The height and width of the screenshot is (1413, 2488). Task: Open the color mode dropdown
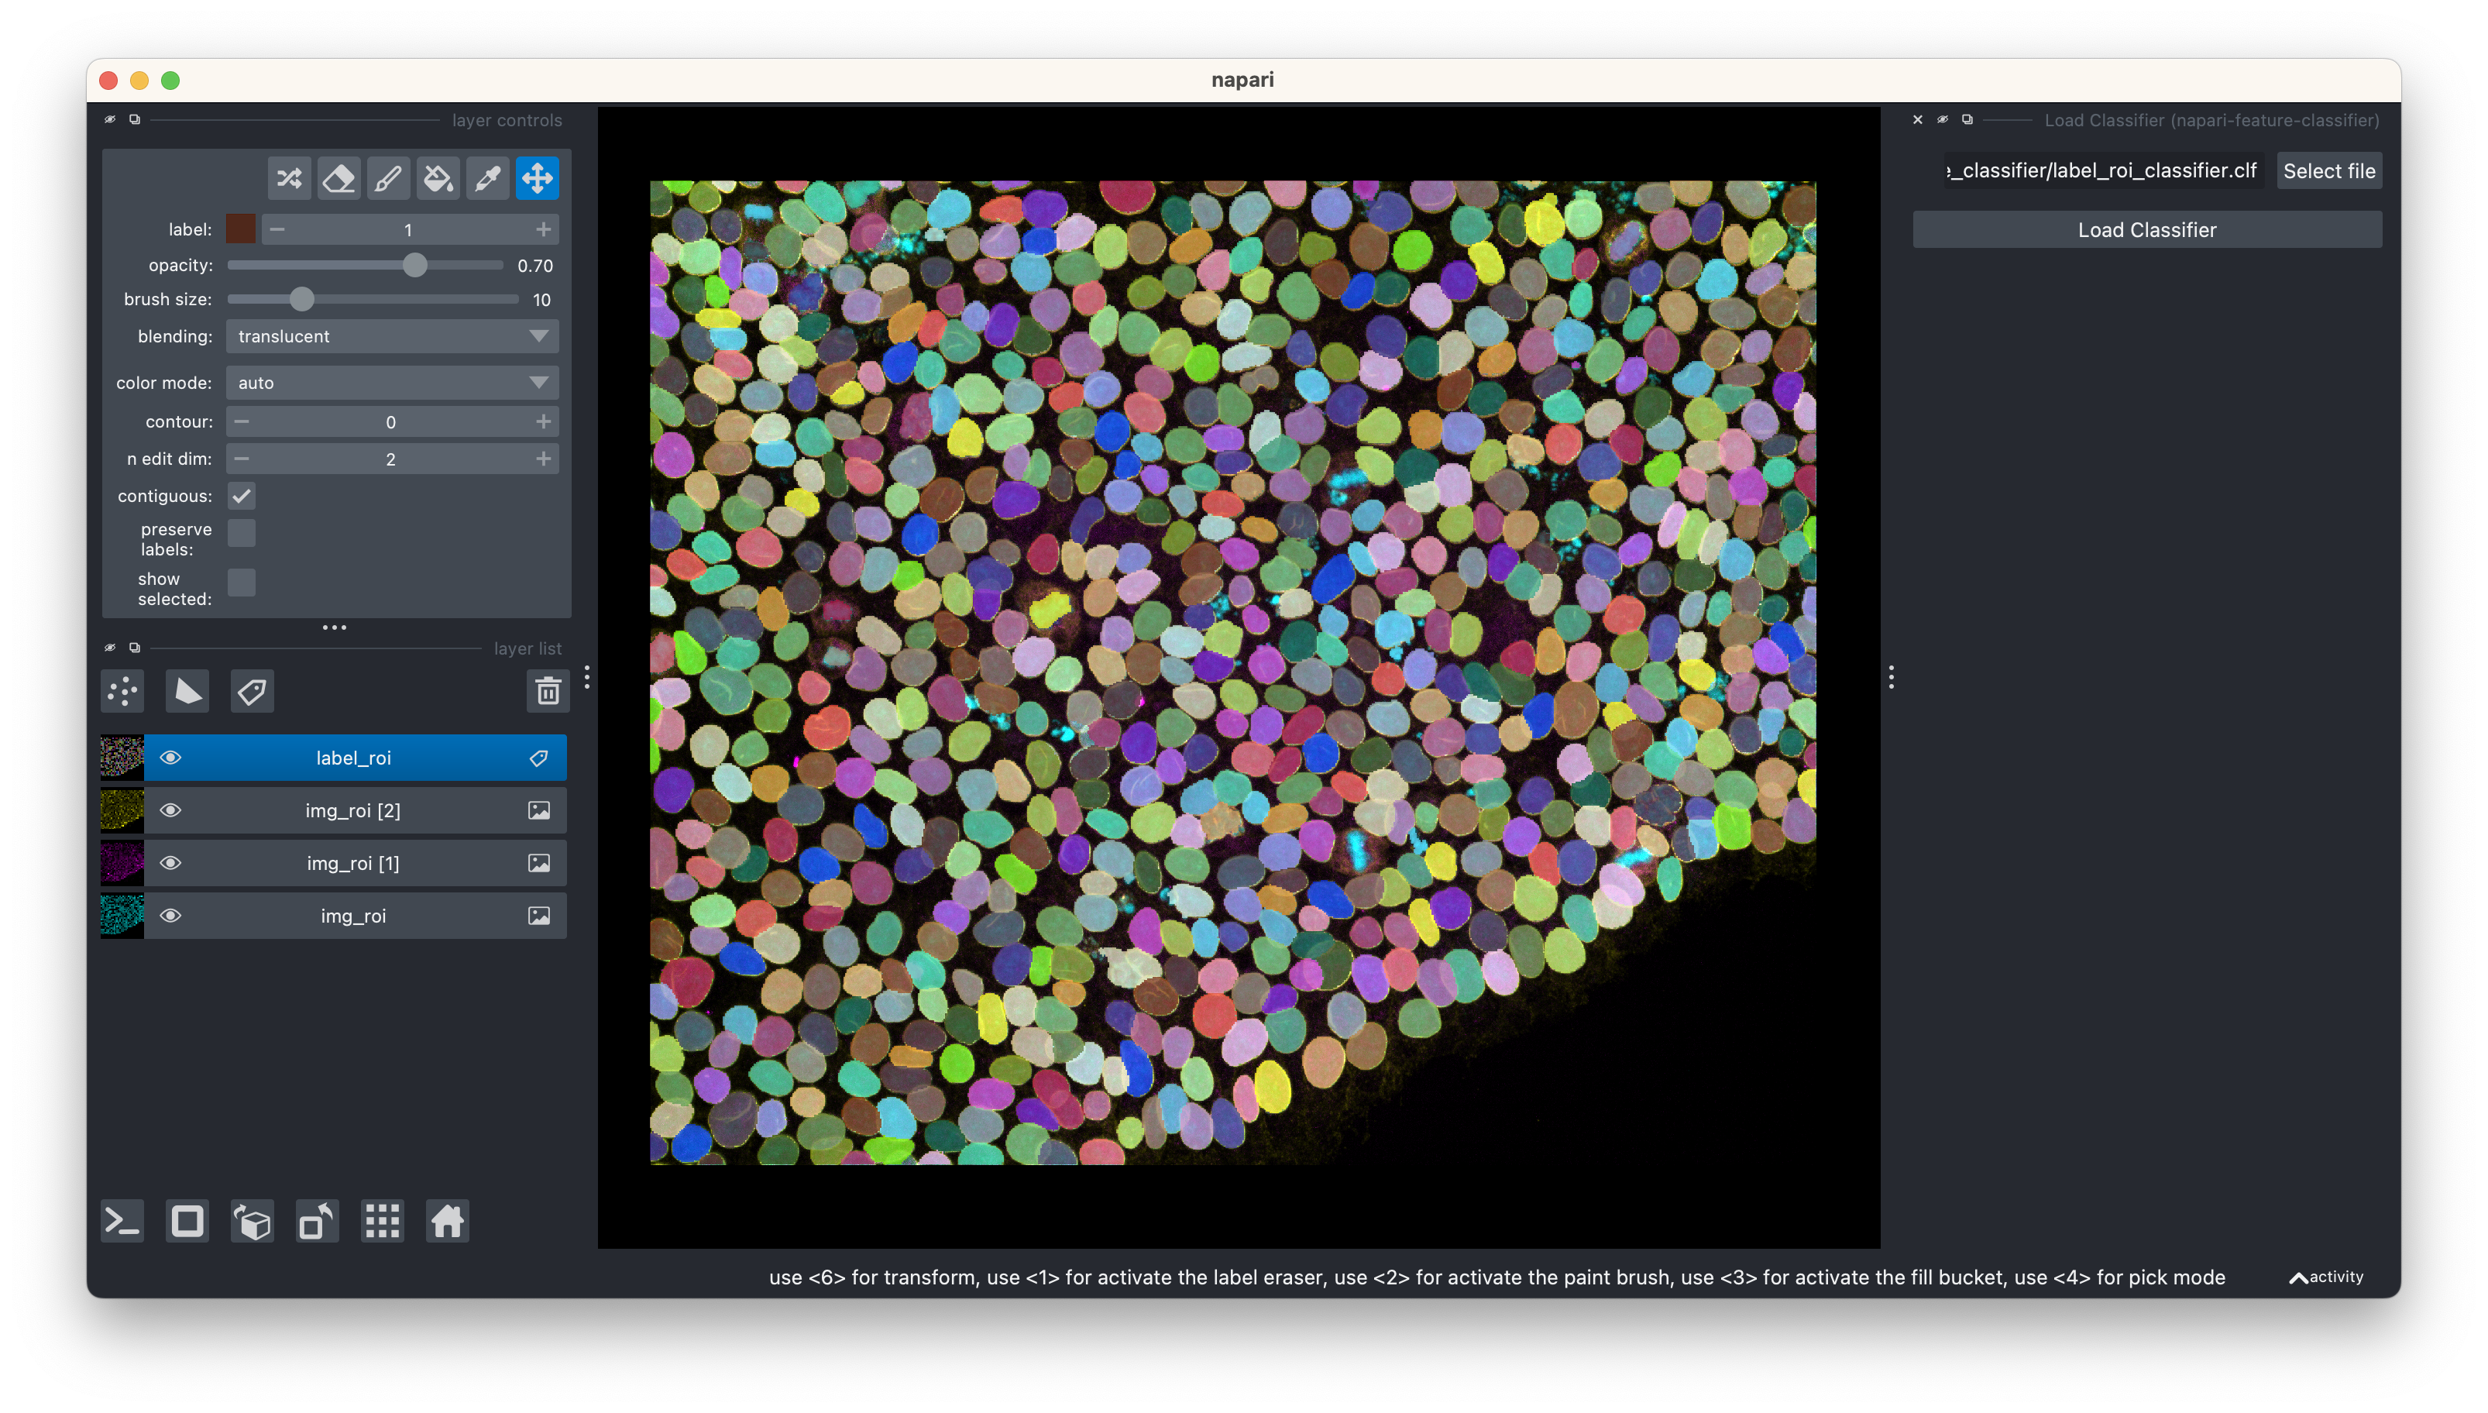click(x=392, y=383)
